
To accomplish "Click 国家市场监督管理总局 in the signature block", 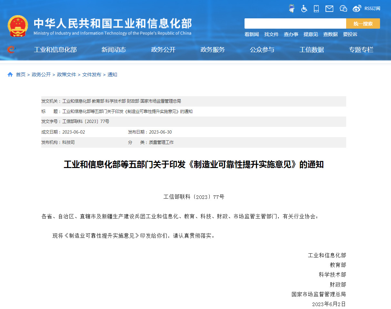I will click(x=319, y=294).
